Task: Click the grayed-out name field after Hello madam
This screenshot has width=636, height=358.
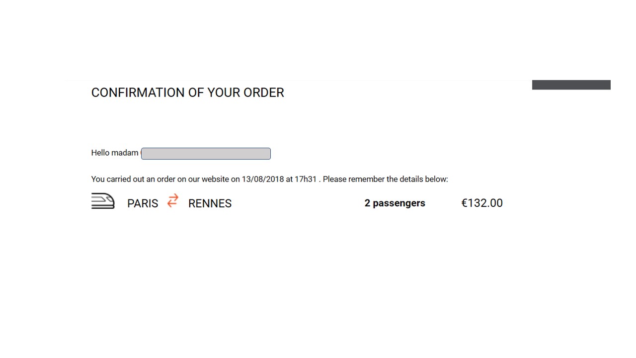Action: coord(206,154)
